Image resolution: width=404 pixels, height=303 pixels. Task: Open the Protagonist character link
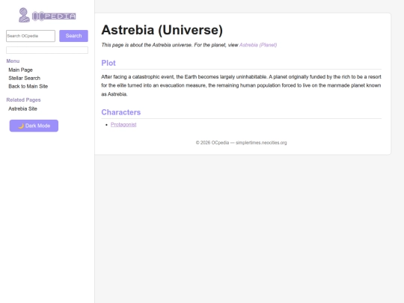click(123, 124)
